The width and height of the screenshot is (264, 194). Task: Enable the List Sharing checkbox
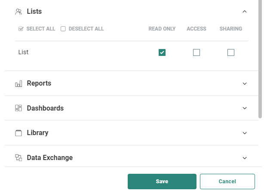tap(231, 52)
